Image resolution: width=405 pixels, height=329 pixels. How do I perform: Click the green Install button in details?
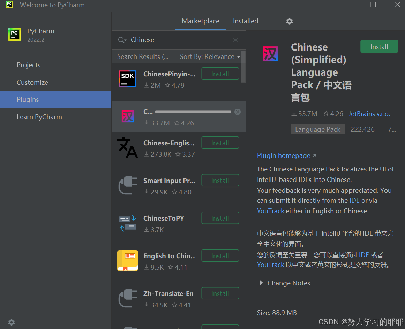(x=379, y=46)
